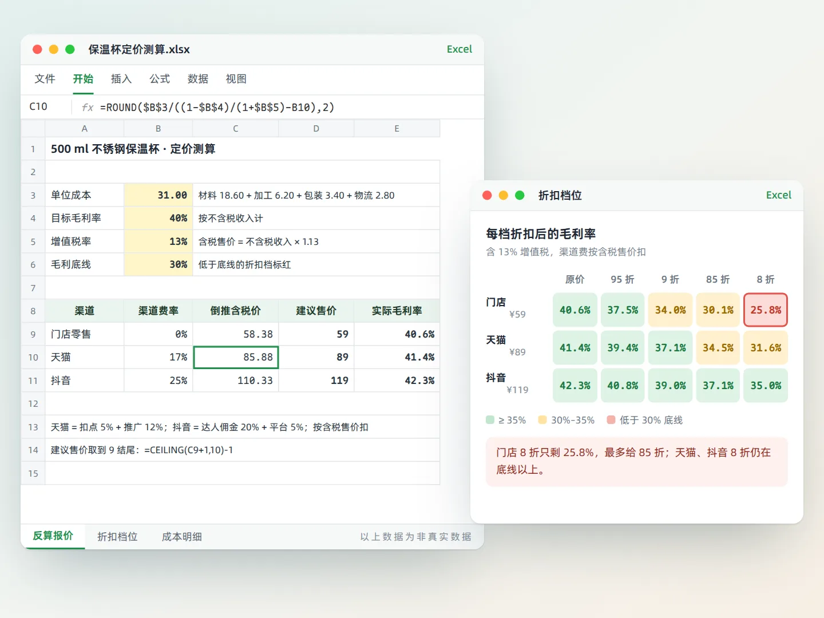Click the yellow 34.0% cell for 门店
Viewport: 824px width, 618px height.
click(670, 310)
